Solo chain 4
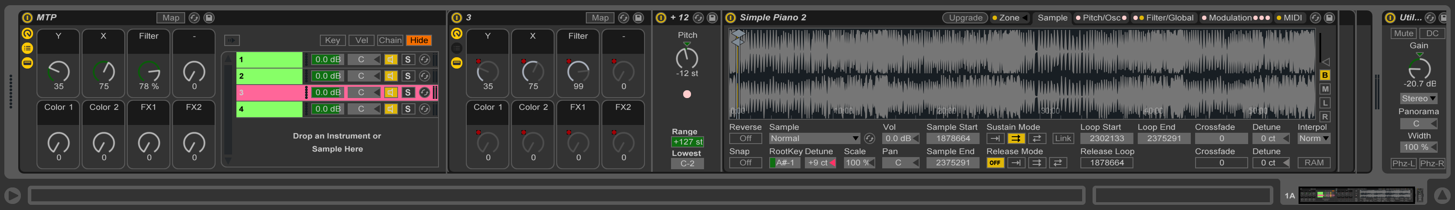1455x210 pixels. coord(408,109)
